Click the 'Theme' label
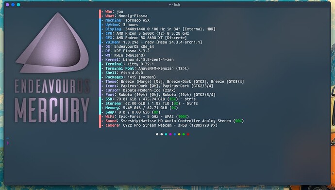The height and width of the screenshot is (190, 335). (x=111, y=82)
